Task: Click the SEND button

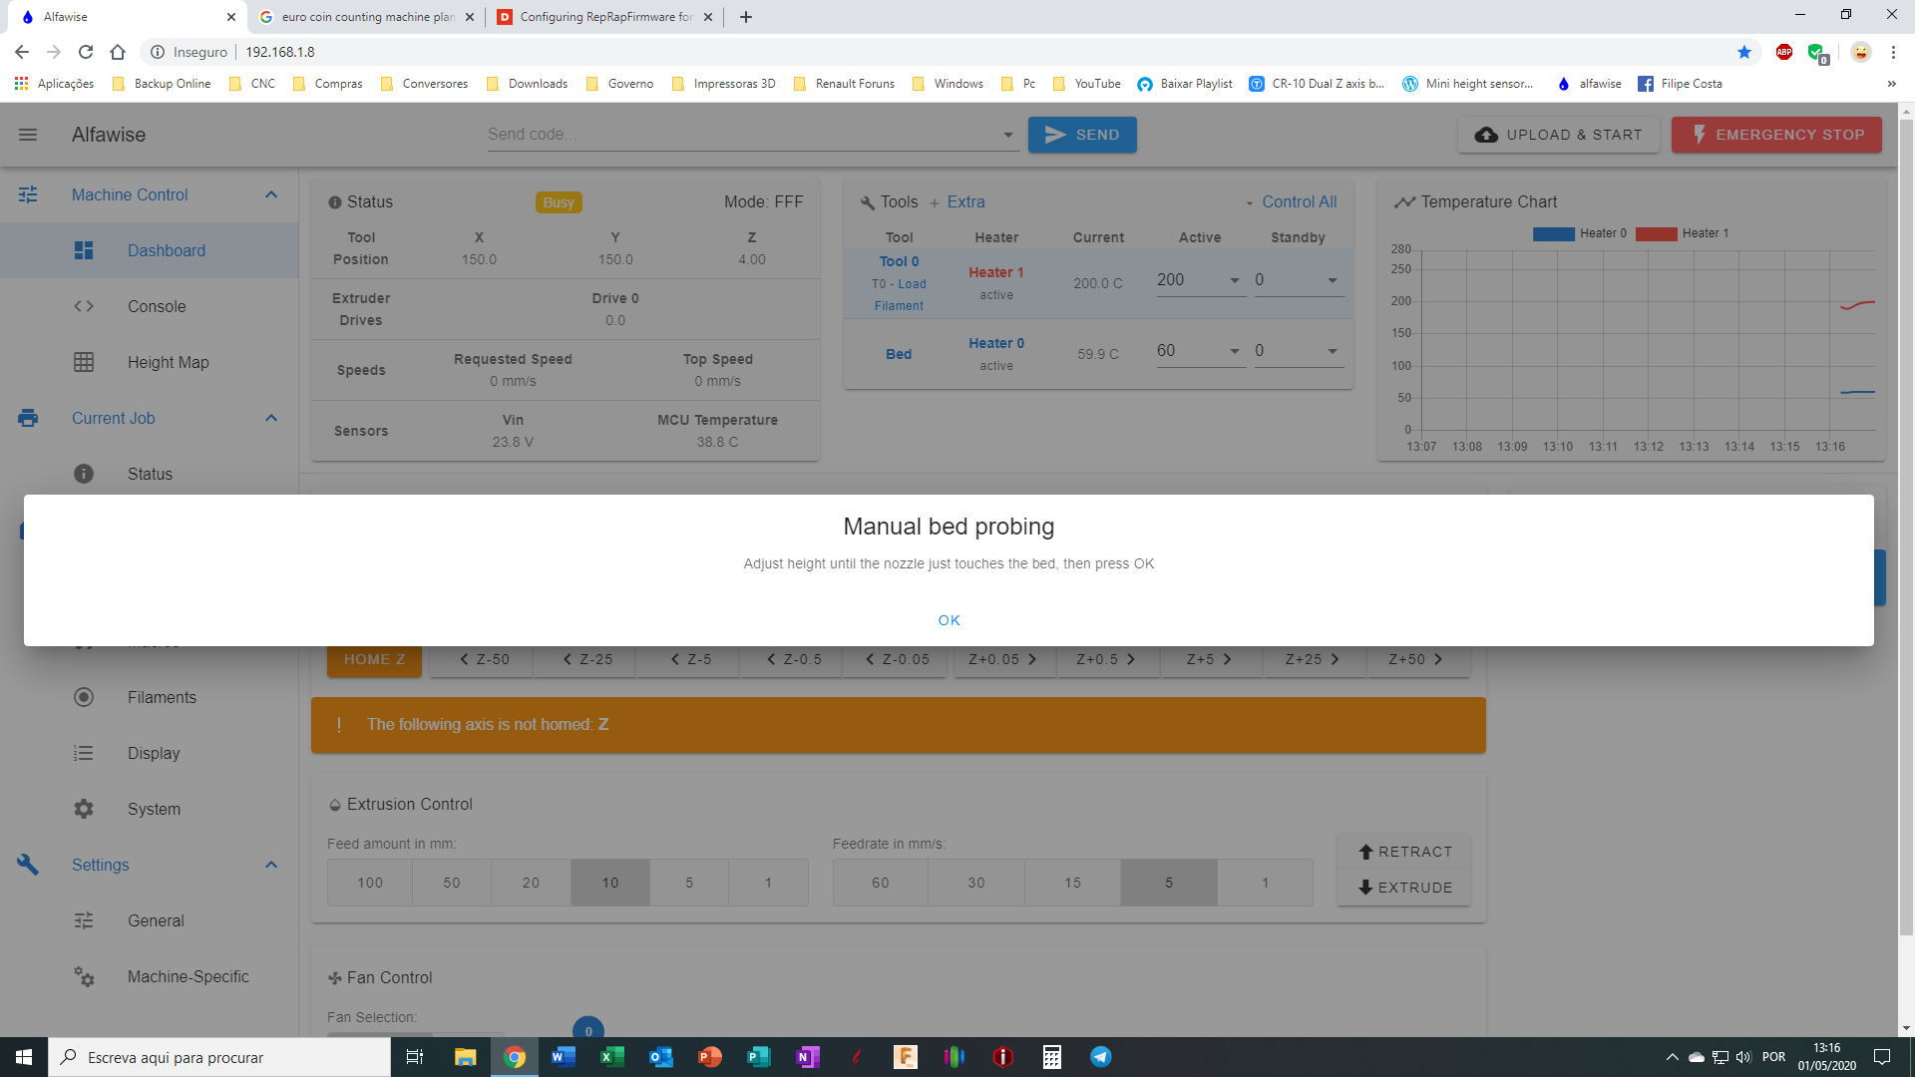Action: click(x=1082, y=135)
